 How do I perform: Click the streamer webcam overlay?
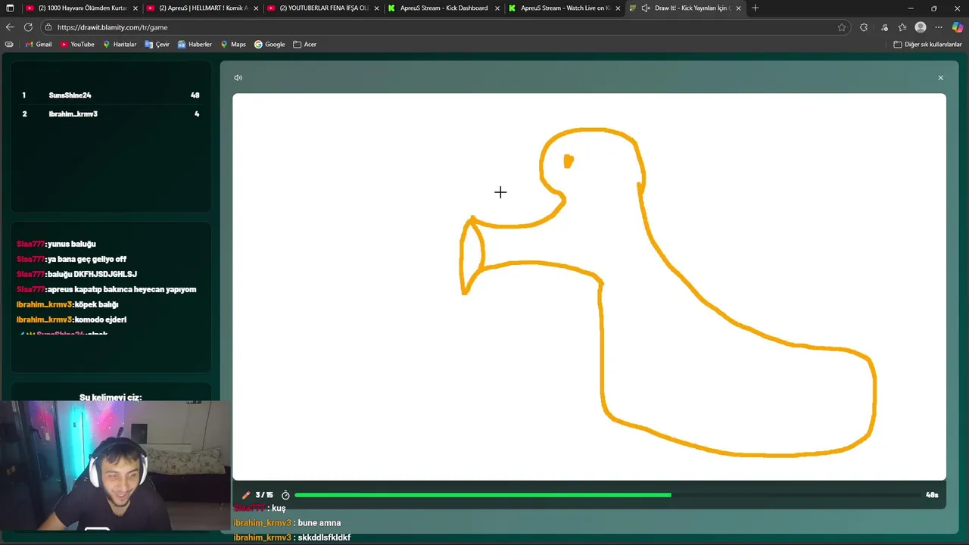coord(115,466)
